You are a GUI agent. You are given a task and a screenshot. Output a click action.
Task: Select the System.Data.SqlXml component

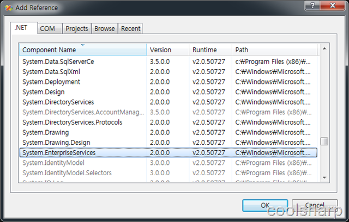169,72
